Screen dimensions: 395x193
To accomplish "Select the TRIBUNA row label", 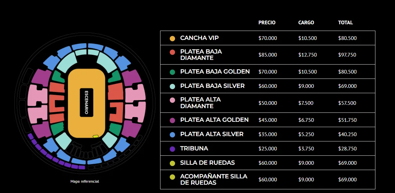I will [194, 148].
